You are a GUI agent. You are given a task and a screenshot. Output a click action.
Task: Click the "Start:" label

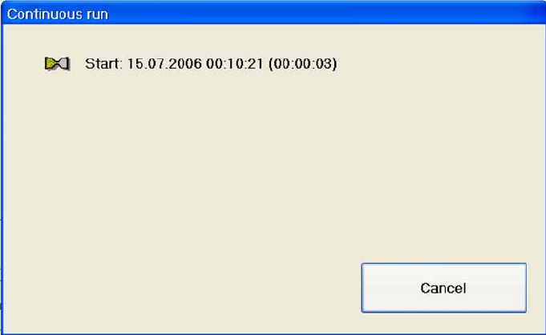(103, 64)
